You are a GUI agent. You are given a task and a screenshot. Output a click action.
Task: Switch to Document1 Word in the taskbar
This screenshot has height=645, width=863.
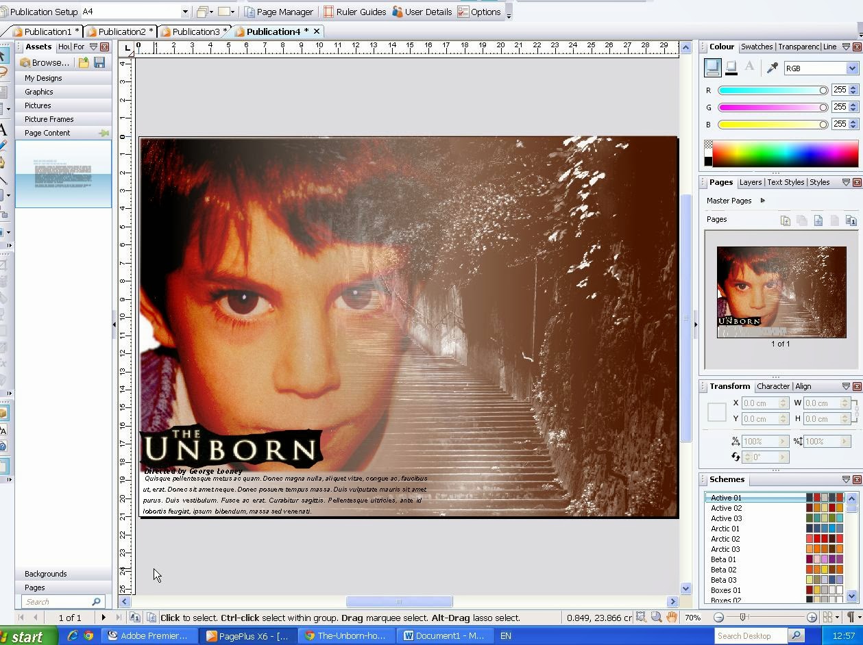(x=444, y=636)
